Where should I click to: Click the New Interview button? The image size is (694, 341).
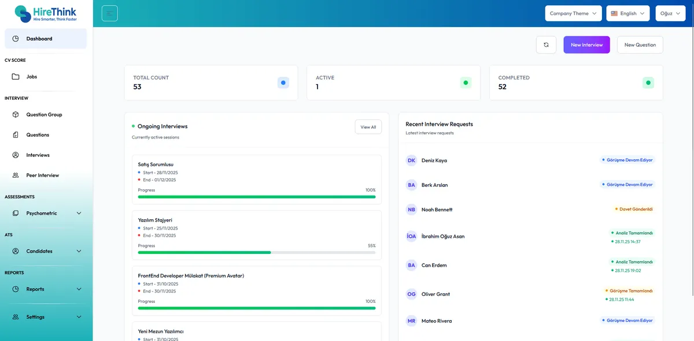[x=586, y=44]
